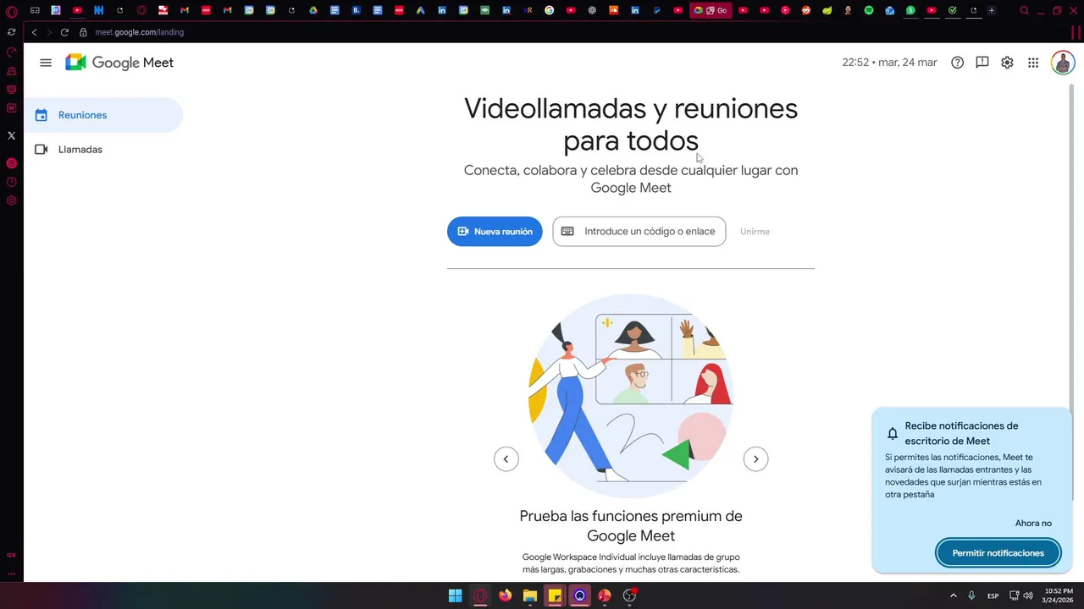Switch the ESP keyboard language indicator

click(993, 595)
